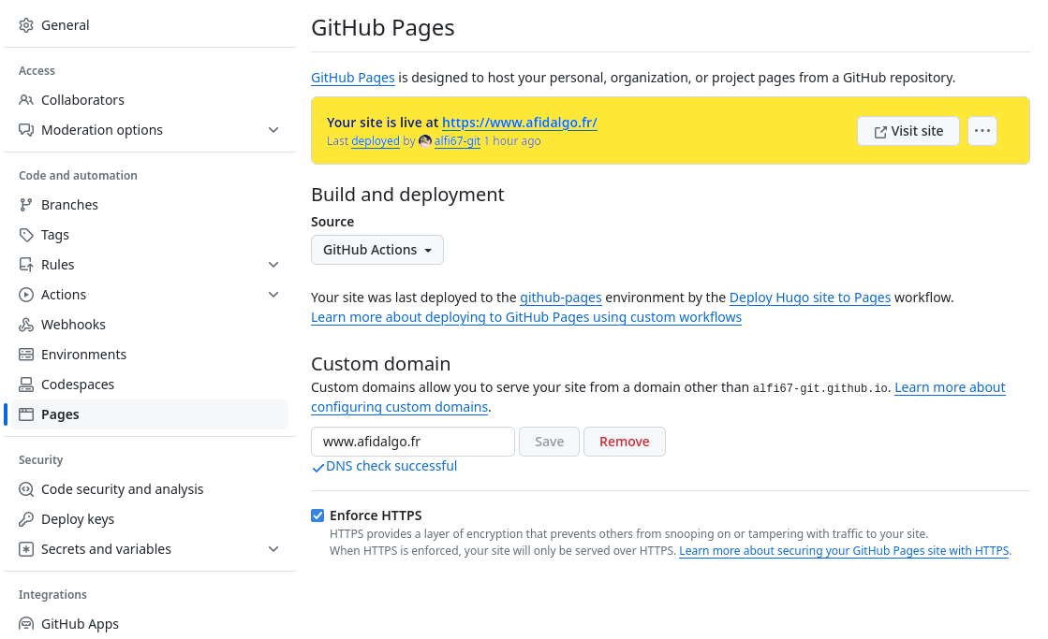
Task: Click the Pages browser icon
Action: click(x=26, y=414)
